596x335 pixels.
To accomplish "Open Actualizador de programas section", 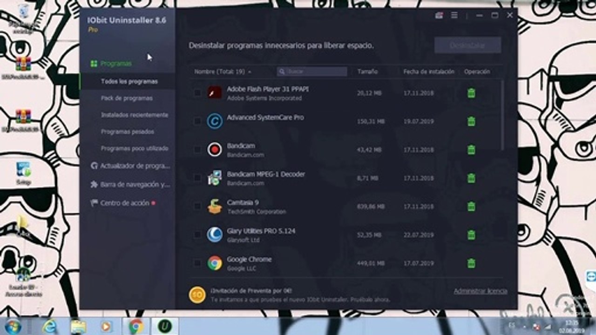I will point(129,166).
